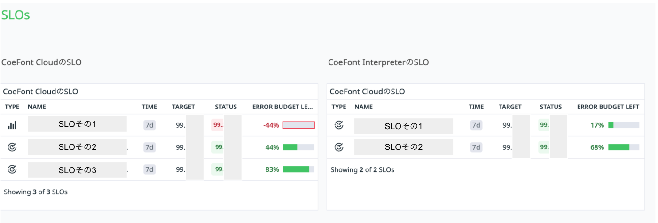658x223 pixels.
Task: Click the 7d time badge in the 17% row
Action: [x=476, y=125]
